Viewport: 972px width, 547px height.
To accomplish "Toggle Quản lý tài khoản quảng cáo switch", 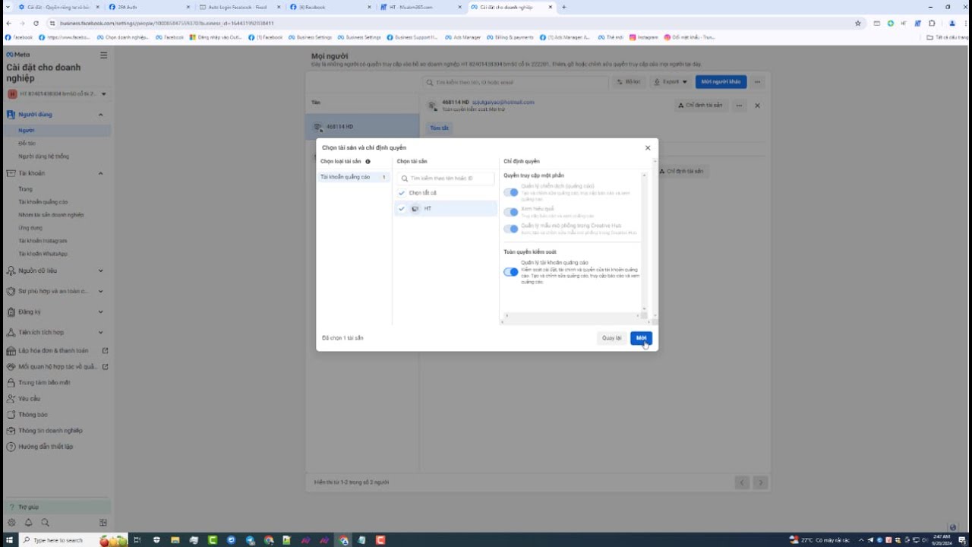I will click(510, 271).
